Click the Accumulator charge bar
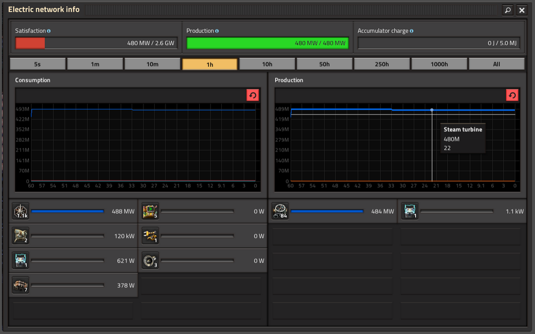This screenshot has width=535, height=334. [x=439, y=43]
